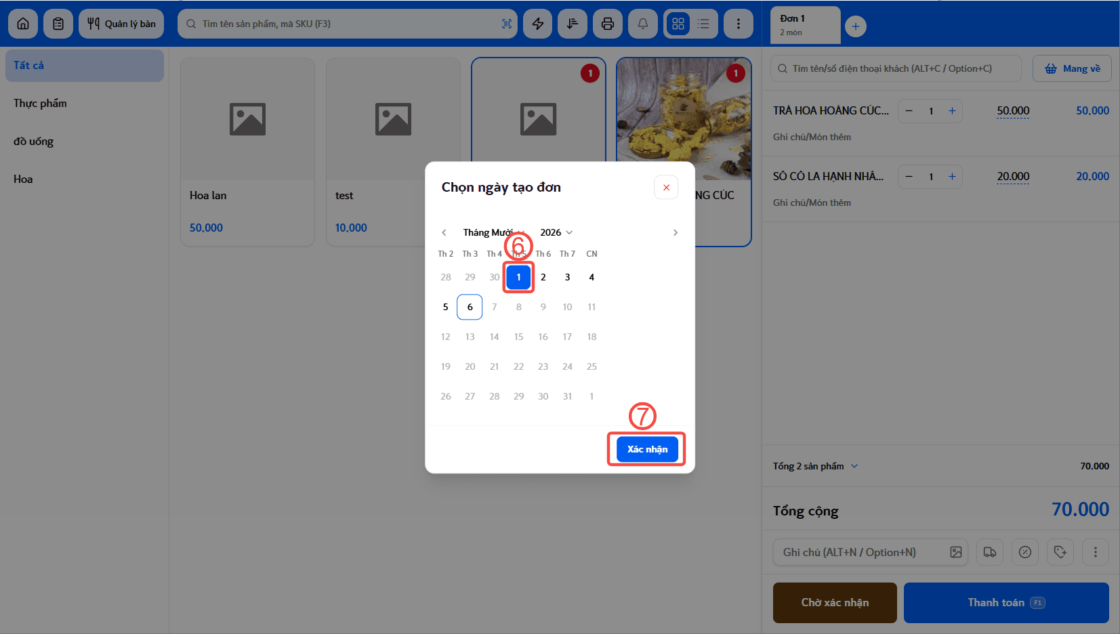Go to next month in calendar
Image resolution: width=1120 pixels, height=634 pixels.
tap(675, 232)
